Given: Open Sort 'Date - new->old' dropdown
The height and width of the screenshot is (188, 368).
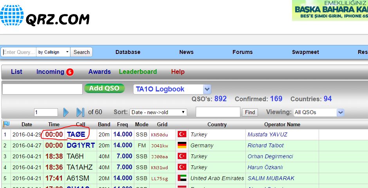Looking at the screenshot, I should pyautogui.click(x=158, y=112).
